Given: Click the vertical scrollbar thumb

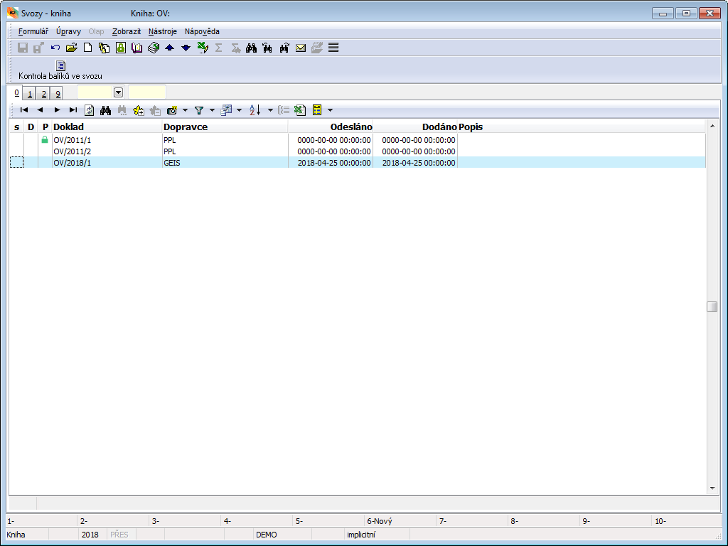Looking at the screenshot, I should (x=712, y=307).
